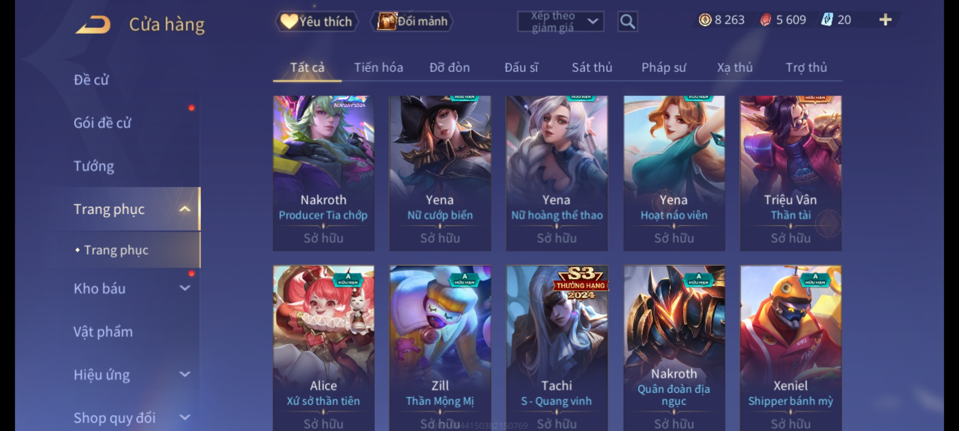
Task: Tap the back arrow beside Cửa hàng
Action: (93, 25)
